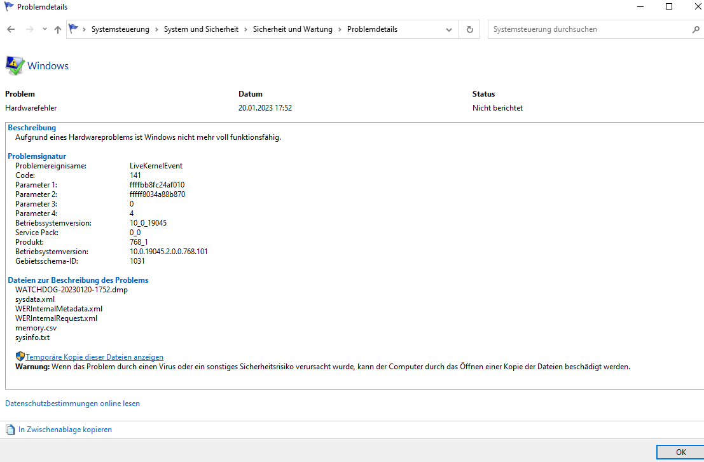Select Parameter 1 value ffffbb8fc24af010
Image resolution: width=704 pixels, height=462 pixels.
tap(157, 185)
